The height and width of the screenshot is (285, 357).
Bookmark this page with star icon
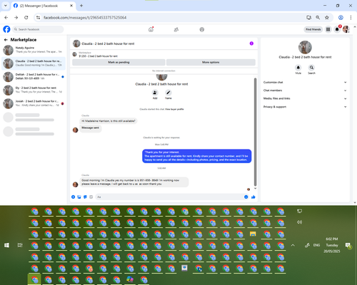tap(327, 17)
